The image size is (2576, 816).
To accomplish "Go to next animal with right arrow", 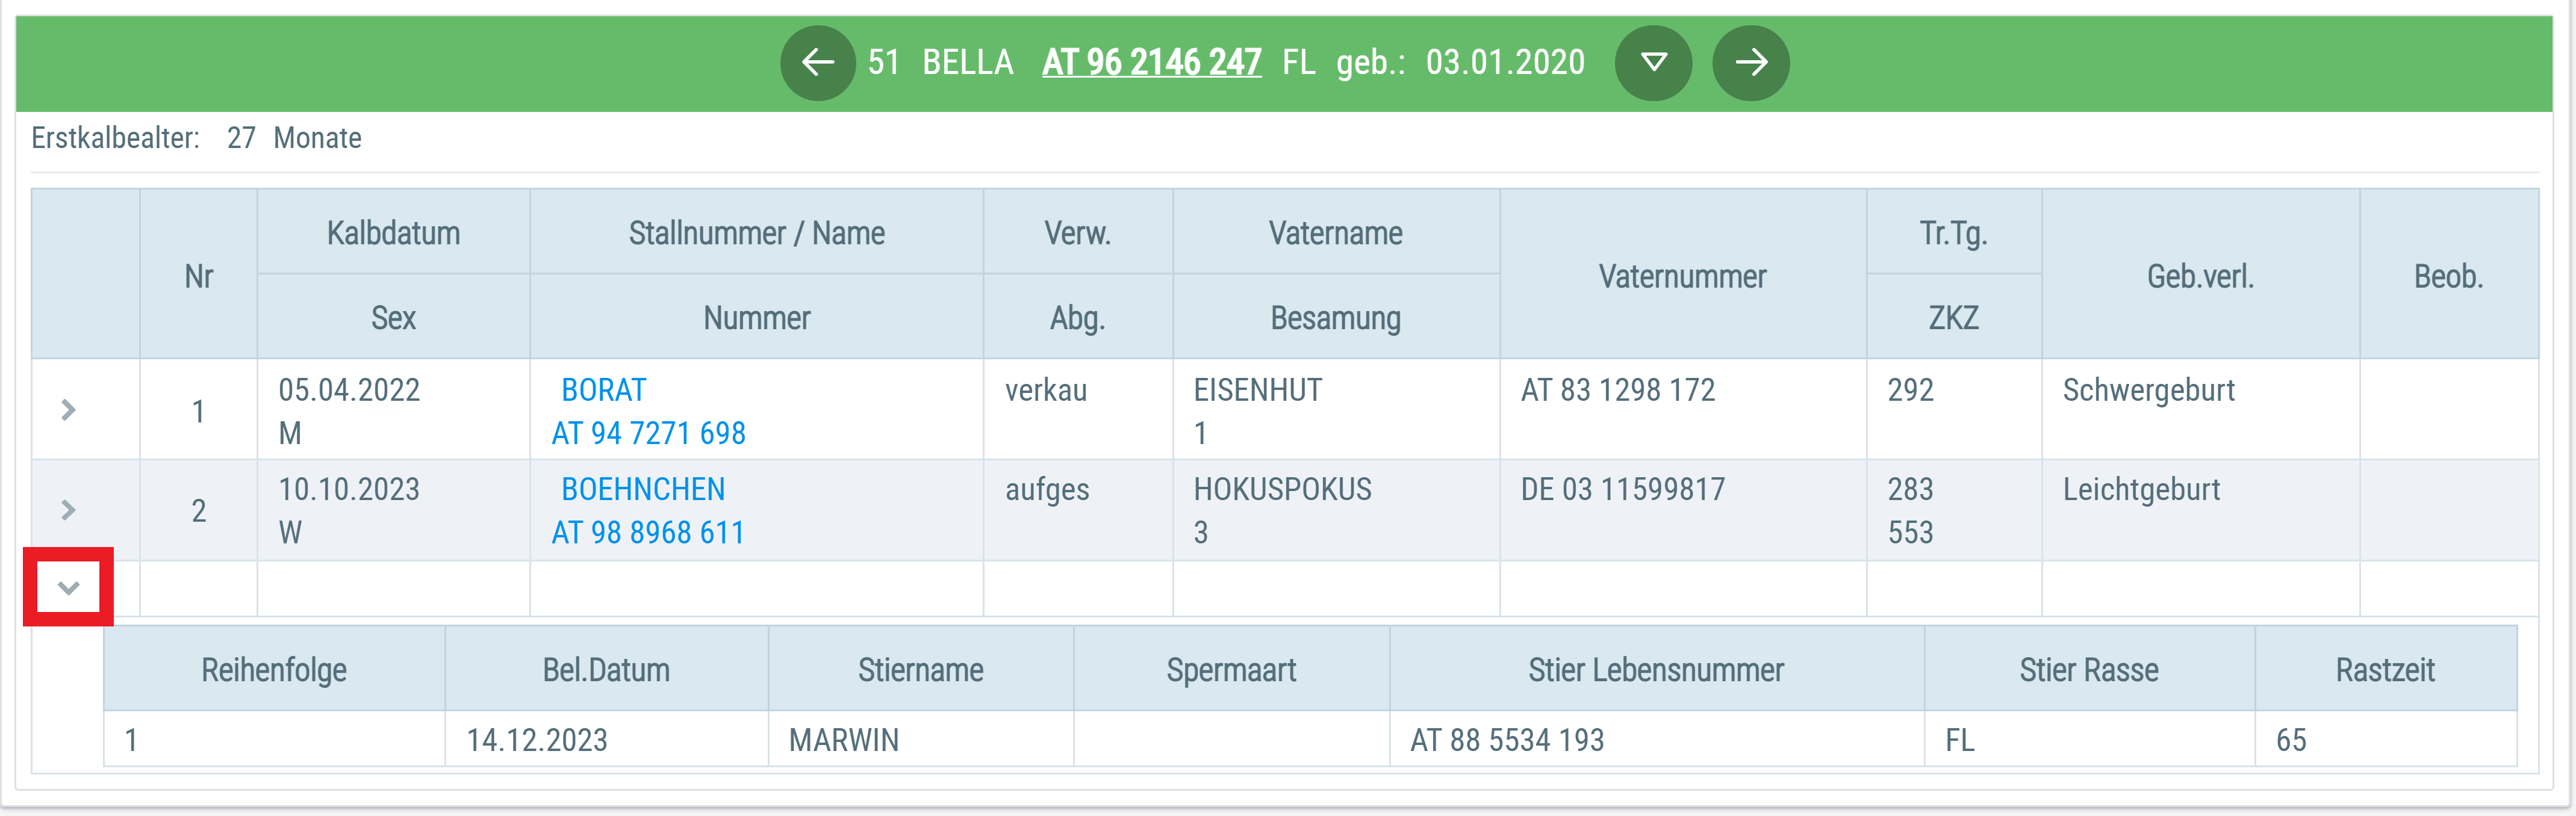I will click(x=1750, y=63).
